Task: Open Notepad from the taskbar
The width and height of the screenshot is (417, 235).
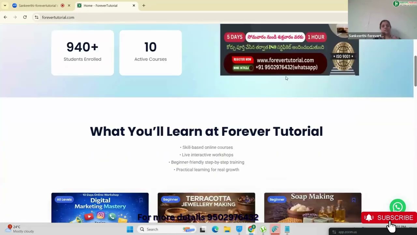Action: 287,229
